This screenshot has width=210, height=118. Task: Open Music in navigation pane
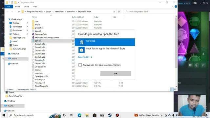(15, 42)
